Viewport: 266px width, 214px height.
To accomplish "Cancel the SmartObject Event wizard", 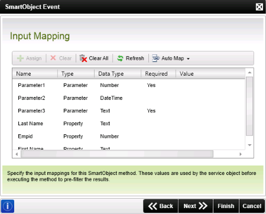I will pos(252,206).
